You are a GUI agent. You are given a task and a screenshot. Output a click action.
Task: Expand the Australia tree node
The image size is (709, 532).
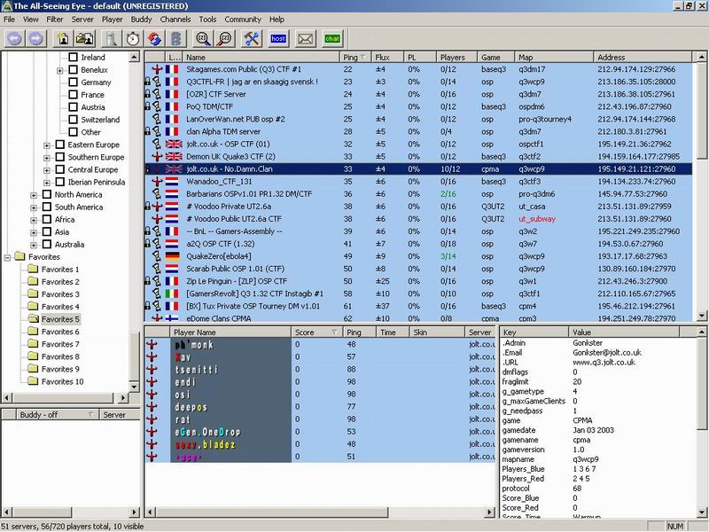(x=34, y=246)
